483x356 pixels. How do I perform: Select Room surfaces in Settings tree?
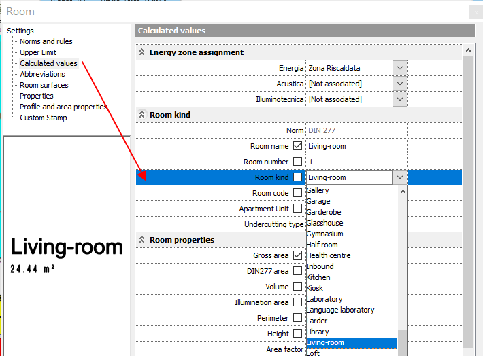[44, 85]
